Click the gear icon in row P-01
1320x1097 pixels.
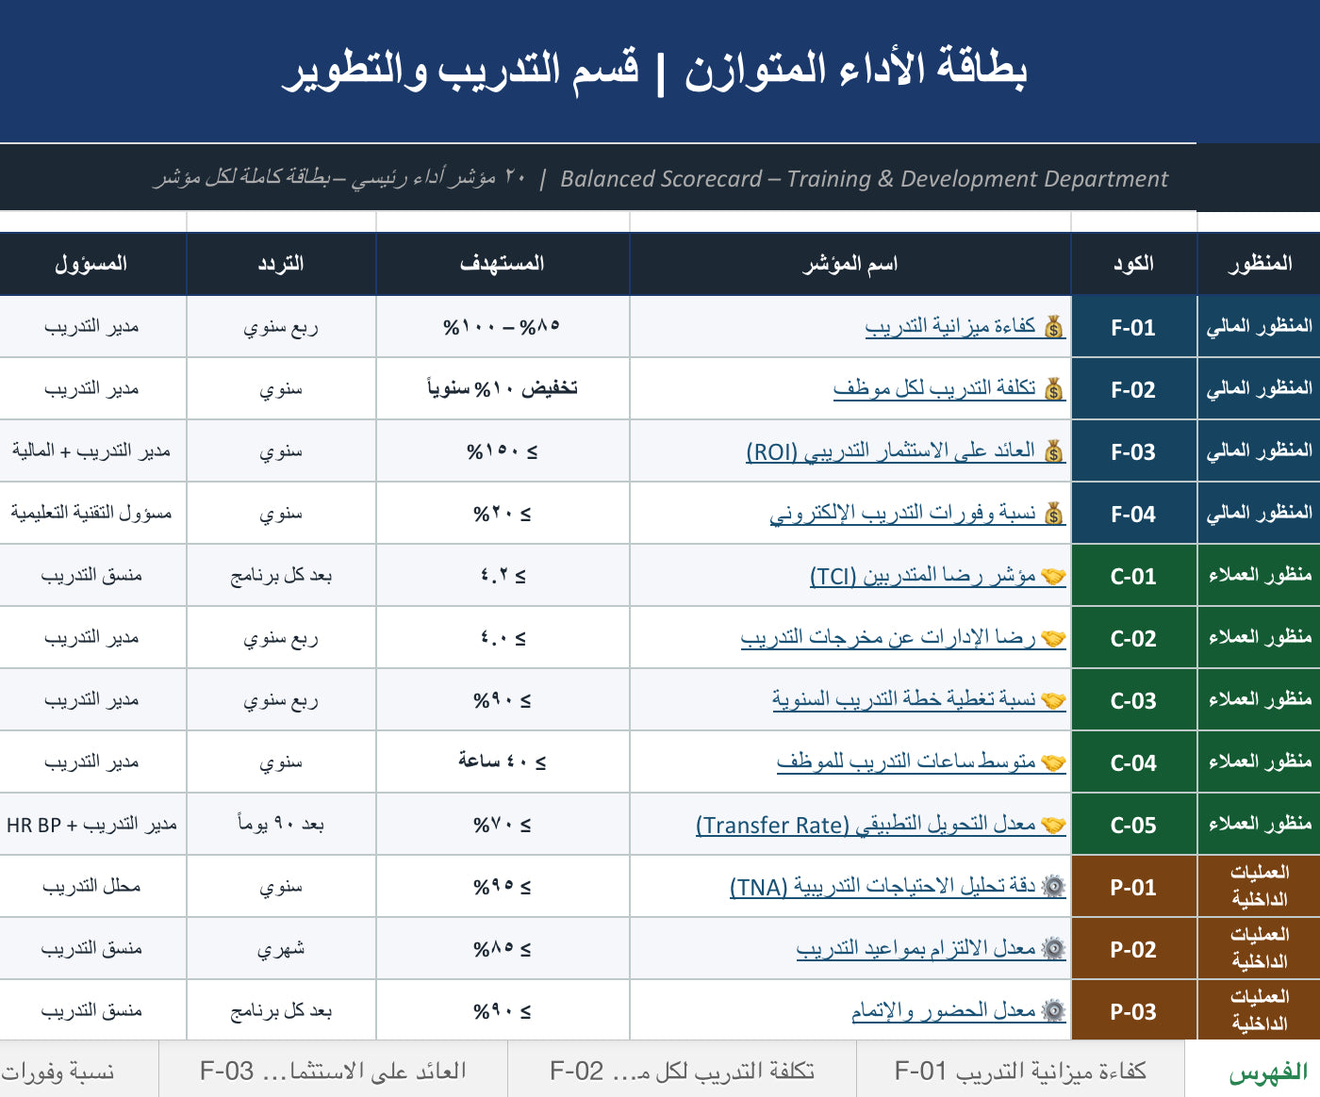1054,887
